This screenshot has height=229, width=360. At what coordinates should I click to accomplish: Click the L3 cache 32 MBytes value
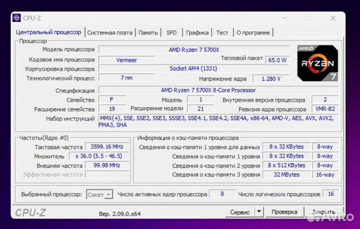(287, 175)
